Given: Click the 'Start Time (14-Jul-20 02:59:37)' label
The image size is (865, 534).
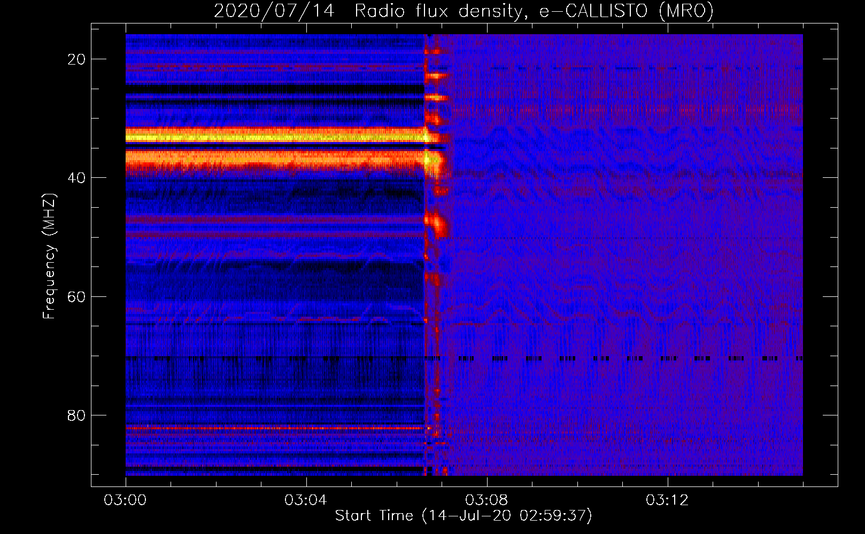Looking at the screenshot, I should coord(464,516).
